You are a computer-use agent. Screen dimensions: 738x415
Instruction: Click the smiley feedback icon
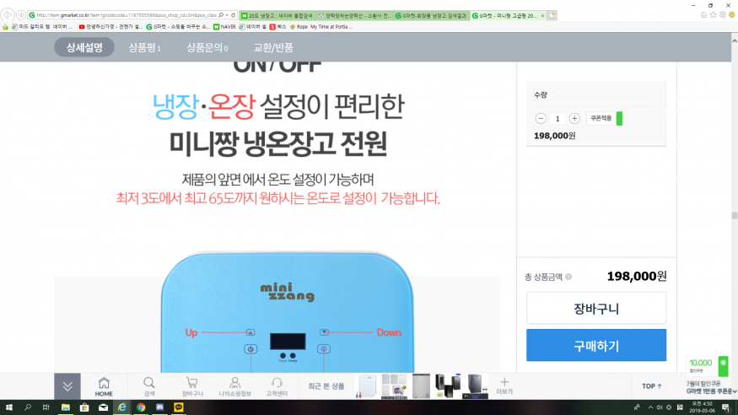click(x=731, y=15)
